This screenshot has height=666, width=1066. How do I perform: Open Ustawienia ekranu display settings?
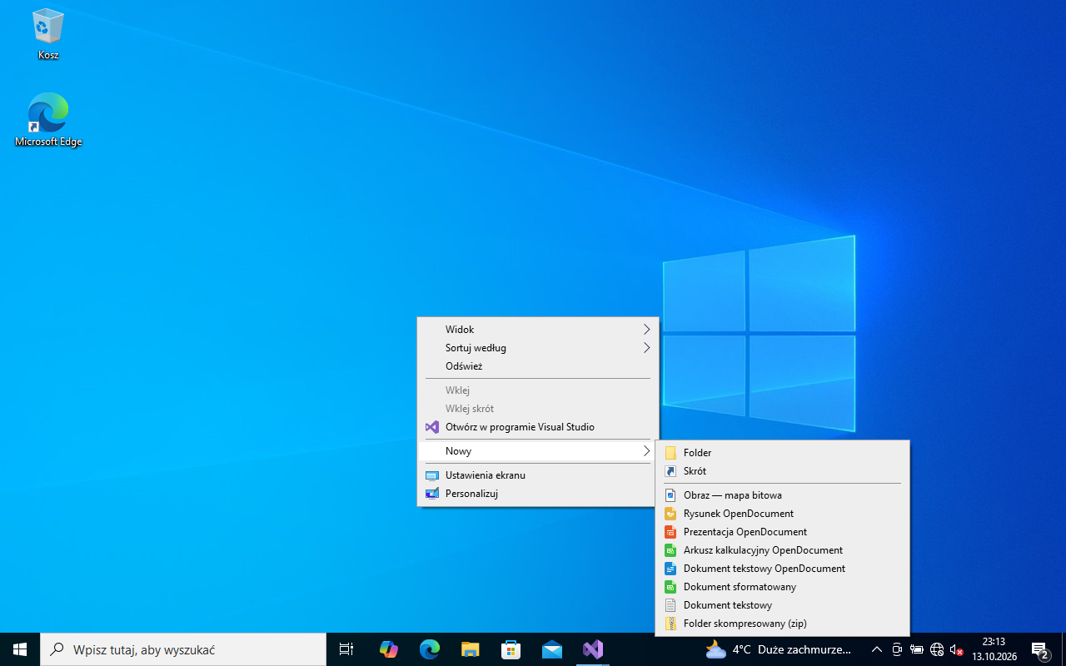538,475
